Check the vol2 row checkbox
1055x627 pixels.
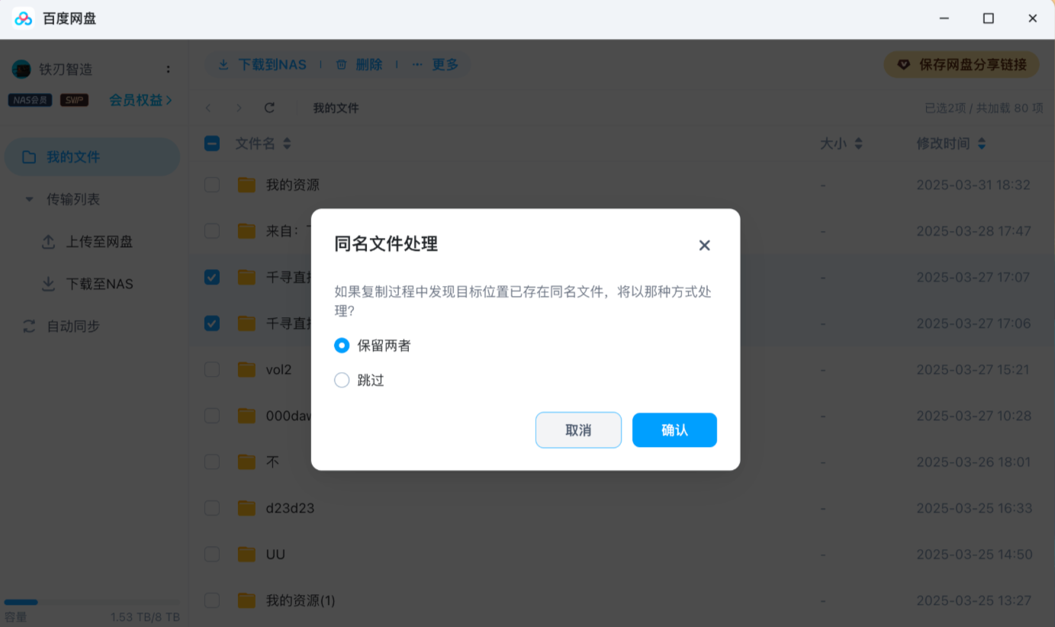coord(212,369)
